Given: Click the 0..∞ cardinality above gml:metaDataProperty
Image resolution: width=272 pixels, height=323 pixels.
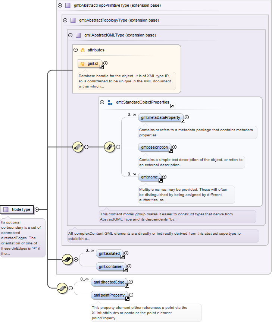Looking at the screenshot, I should click(132, 114).
